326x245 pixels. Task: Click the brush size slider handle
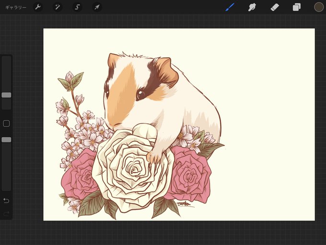pyautogui.click(x=6, y=95)
